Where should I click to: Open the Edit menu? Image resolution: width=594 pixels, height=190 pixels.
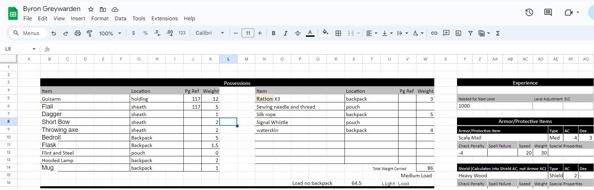pos(43,19)
